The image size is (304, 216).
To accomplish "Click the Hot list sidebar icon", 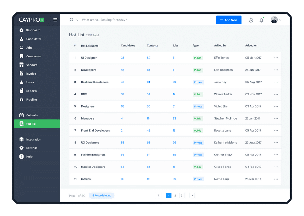I will 22,124.
